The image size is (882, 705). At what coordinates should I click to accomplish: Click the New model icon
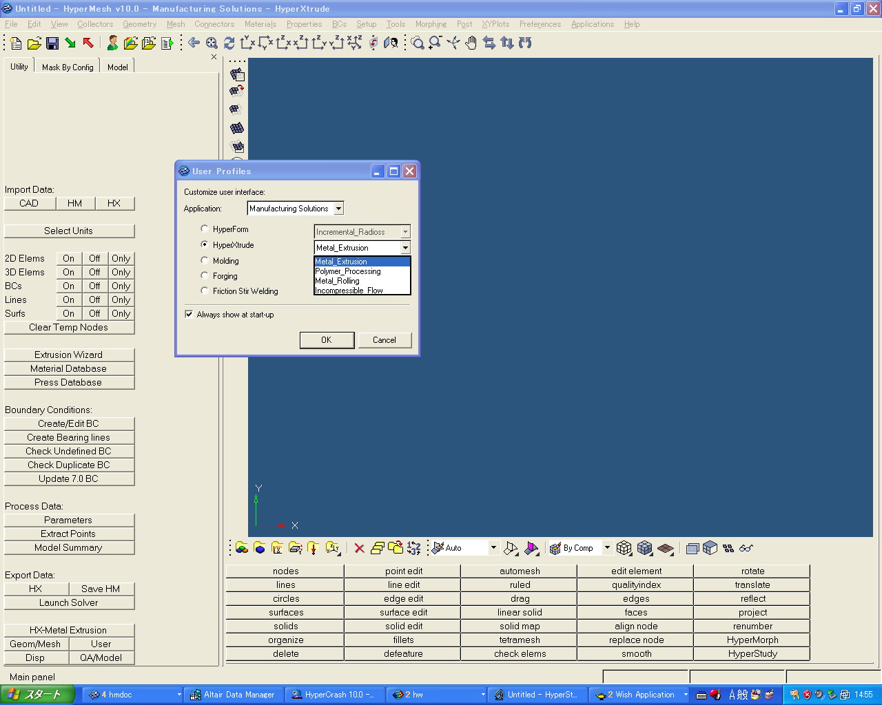16,43
